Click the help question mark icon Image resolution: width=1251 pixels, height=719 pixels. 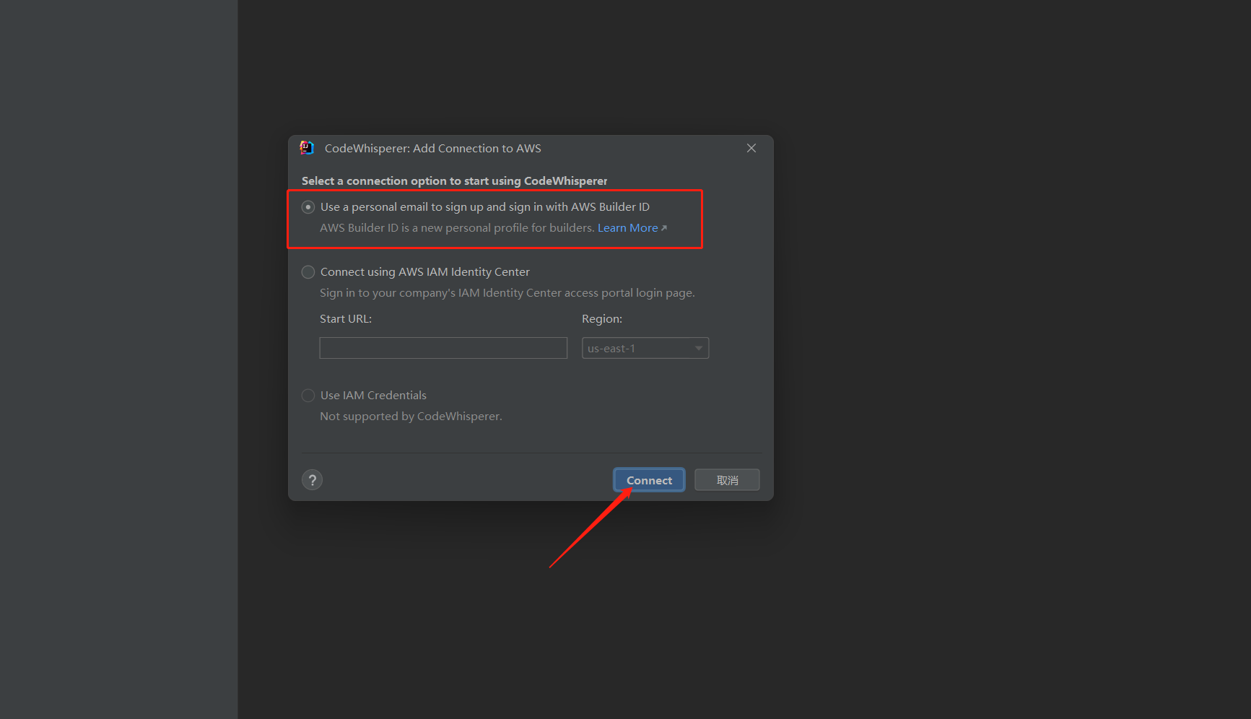pyautogui.click(x=312, y=479)
